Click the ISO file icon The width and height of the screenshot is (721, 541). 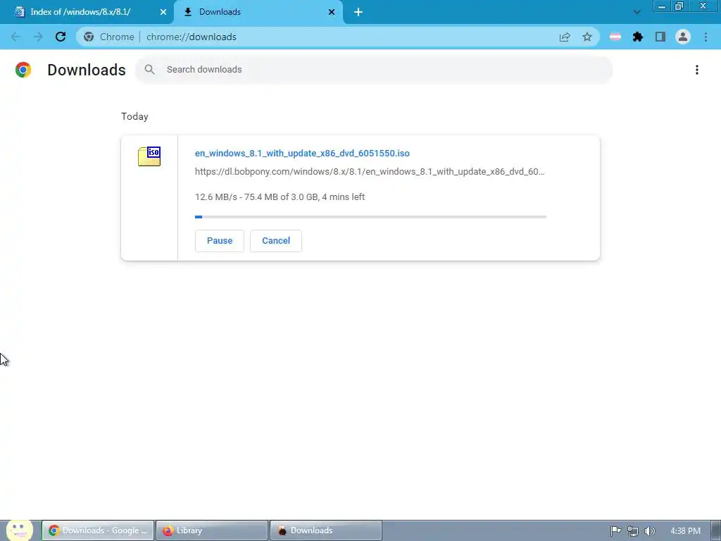(149, 156)
